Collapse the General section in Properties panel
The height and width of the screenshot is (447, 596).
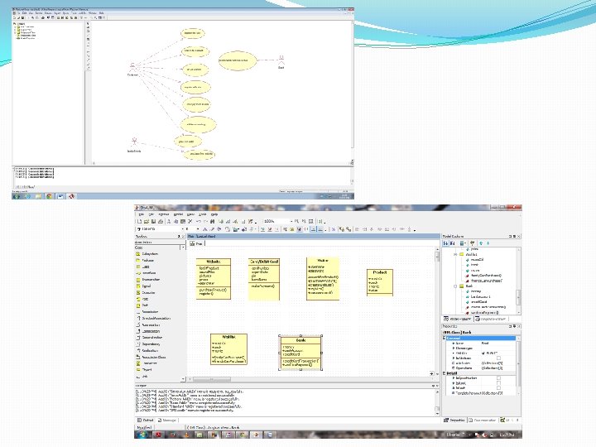(x=444, y=339)
